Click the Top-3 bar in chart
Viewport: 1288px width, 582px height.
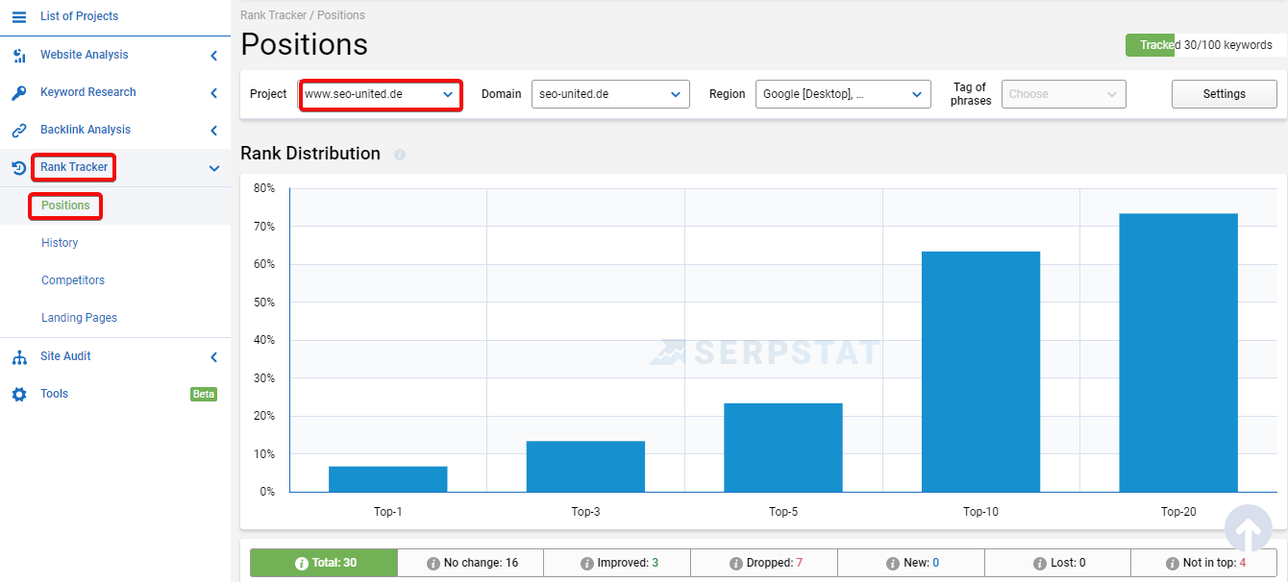[585, 467]
